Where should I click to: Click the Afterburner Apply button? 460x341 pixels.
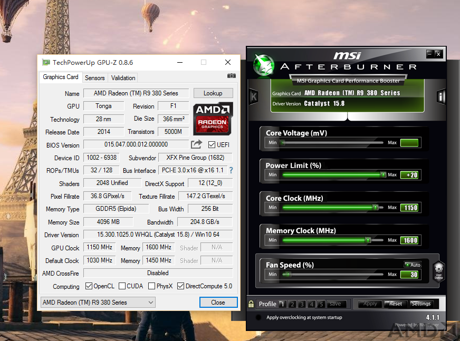(370, 304)
